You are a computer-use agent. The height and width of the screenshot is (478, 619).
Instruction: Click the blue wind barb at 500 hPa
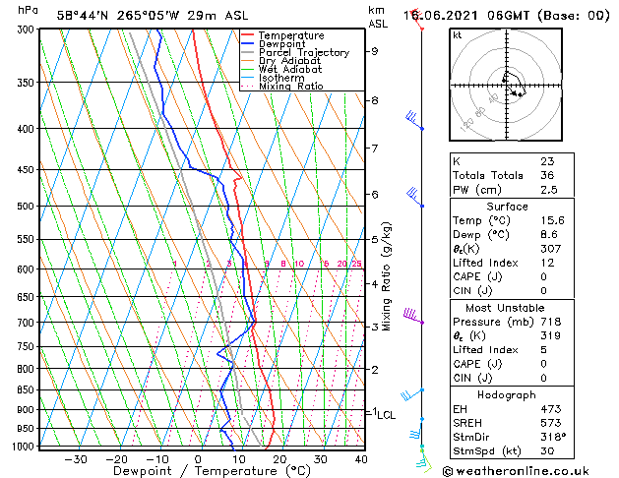point(415,197)
